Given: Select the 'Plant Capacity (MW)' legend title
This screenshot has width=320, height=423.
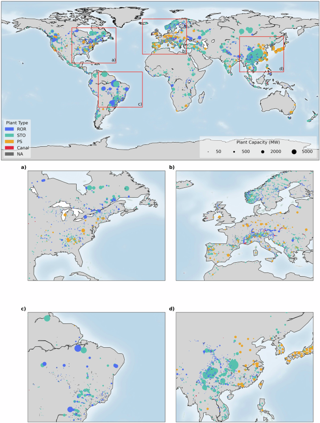Looking at the screenshot, I should [258, 142].
